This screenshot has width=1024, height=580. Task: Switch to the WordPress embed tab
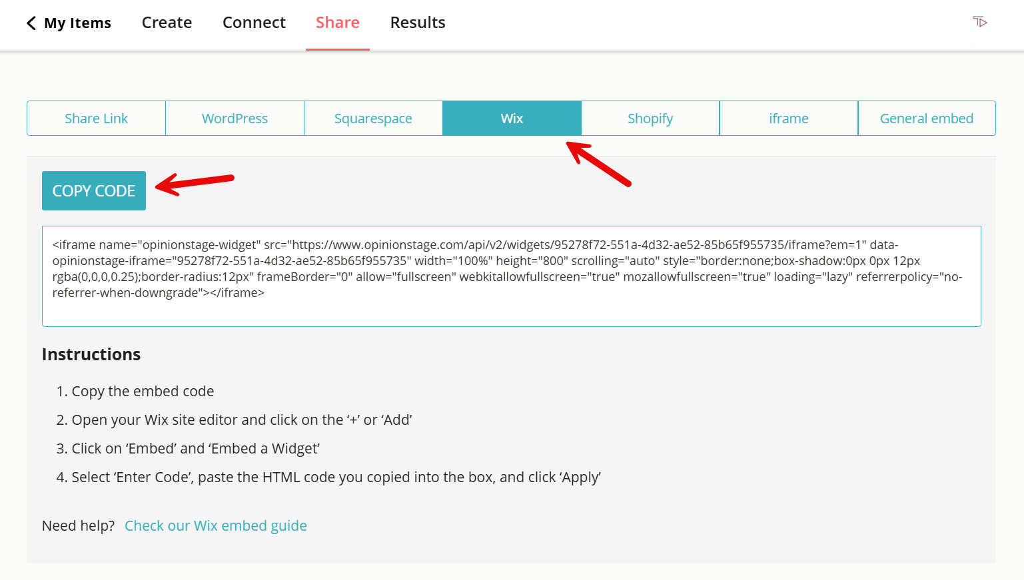point(235,118)
